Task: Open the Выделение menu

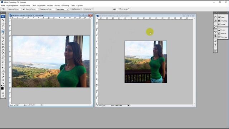Action: pos(42,6)
